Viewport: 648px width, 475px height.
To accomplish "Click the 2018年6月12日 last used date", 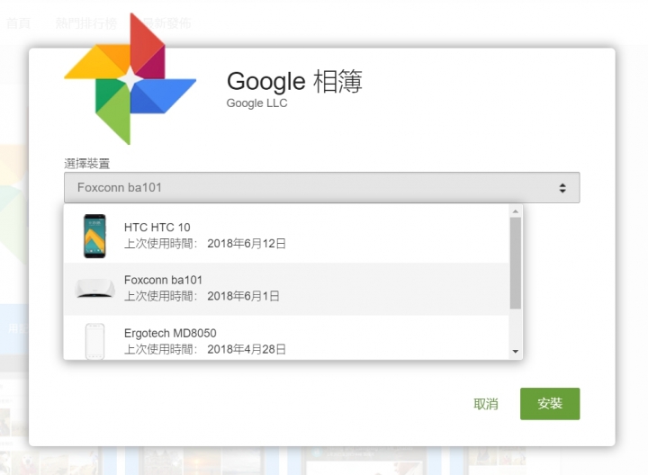I will [x=247, y=244].
